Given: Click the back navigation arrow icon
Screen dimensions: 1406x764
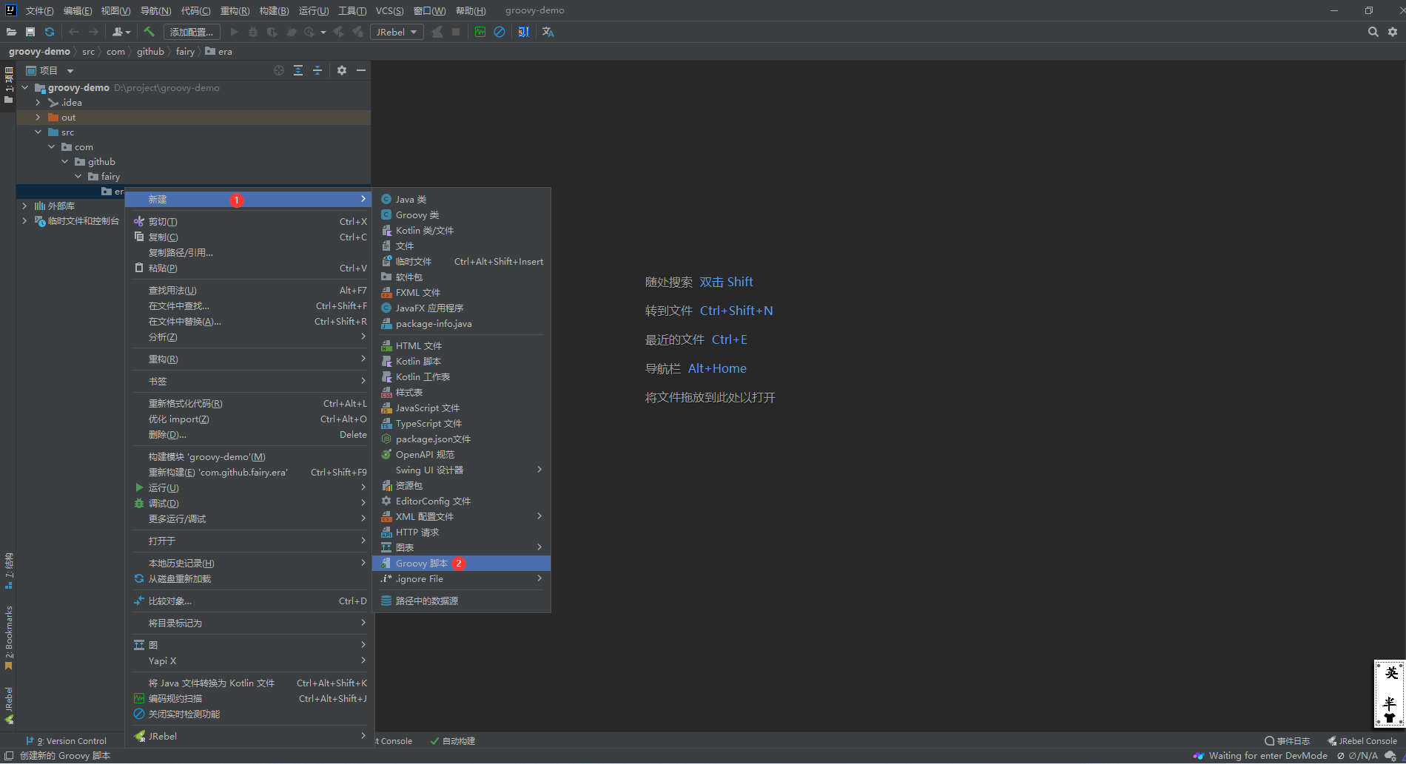Looking at the screenshot, I should (73, 32).
